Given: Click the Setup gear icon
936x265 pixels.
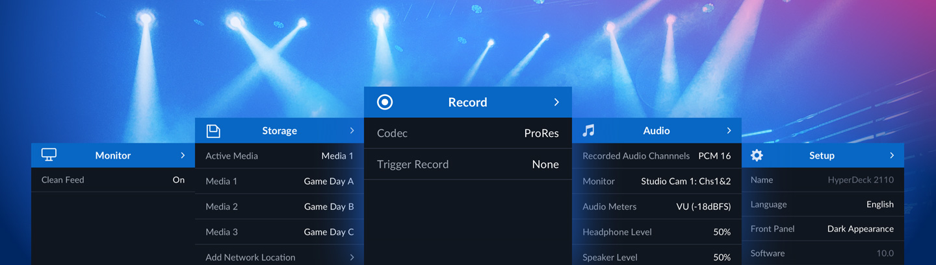Looking at the screenshot, I should [x=757, y=156].
